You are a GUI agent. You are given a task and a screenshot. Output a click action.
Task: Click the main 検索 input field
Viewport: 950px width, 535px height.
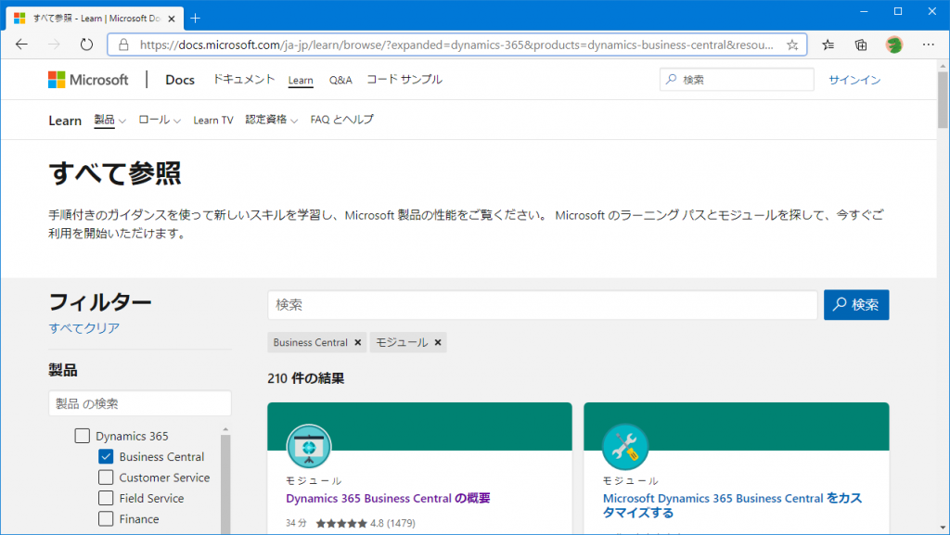pyautogui.click(x=542, y=304)
